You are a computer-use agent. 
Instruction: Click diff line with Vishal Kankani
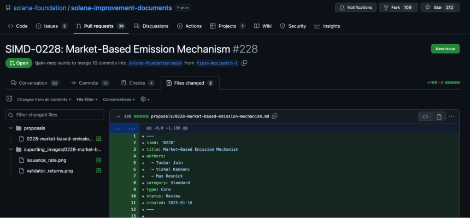point(171,169)
